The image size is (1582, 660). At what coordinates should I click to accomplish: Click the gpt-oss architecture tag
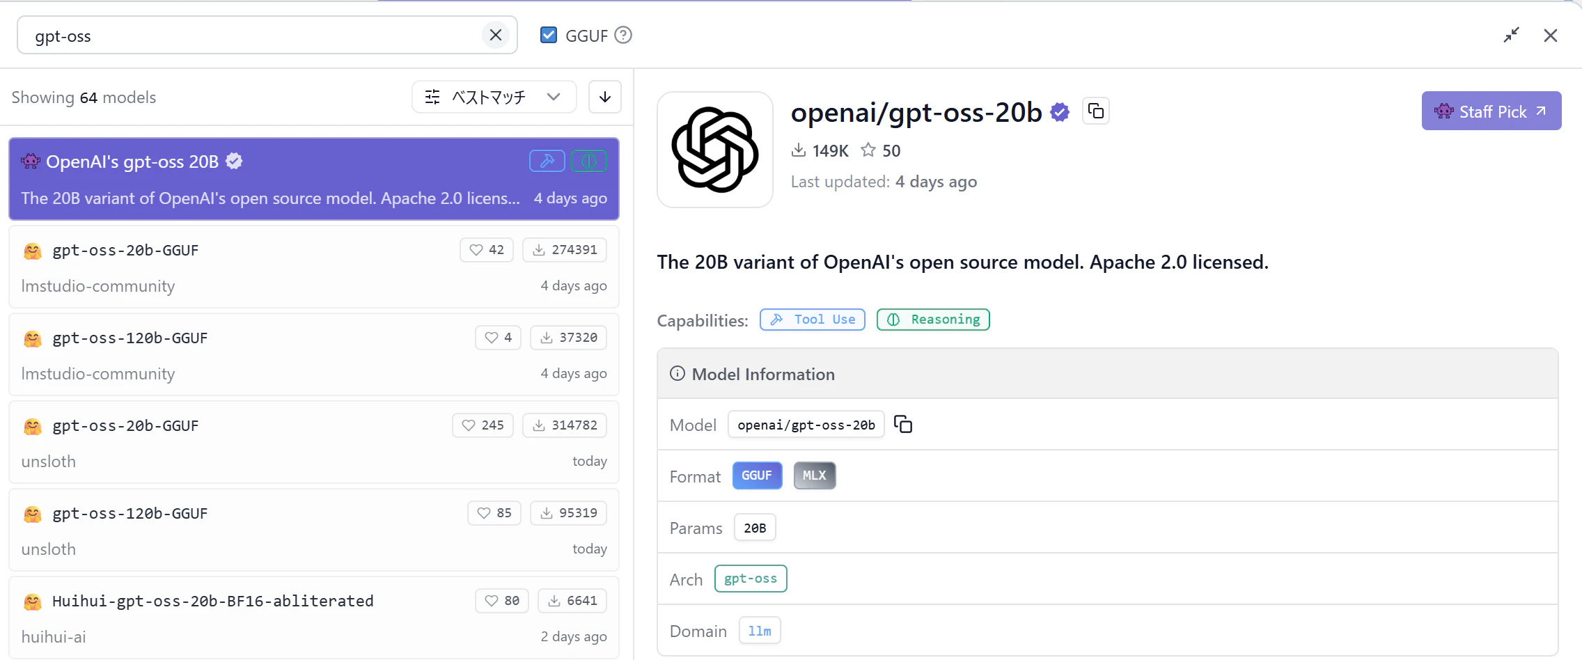[x=751, y=579]
